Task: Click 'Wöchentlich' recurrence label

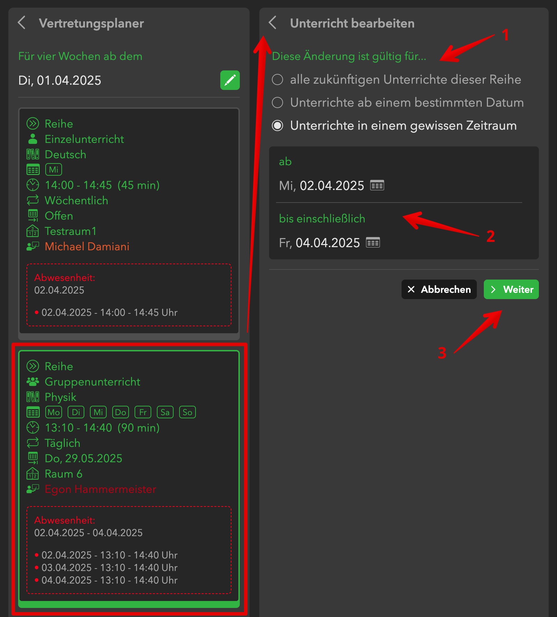Action: pos(76,200)
